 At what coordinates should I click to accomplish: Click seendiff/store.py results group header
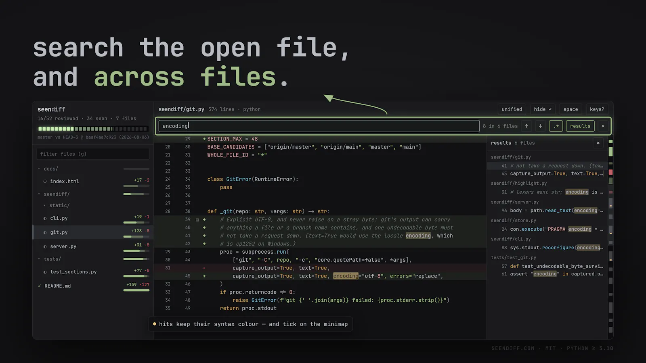[514, 221]
